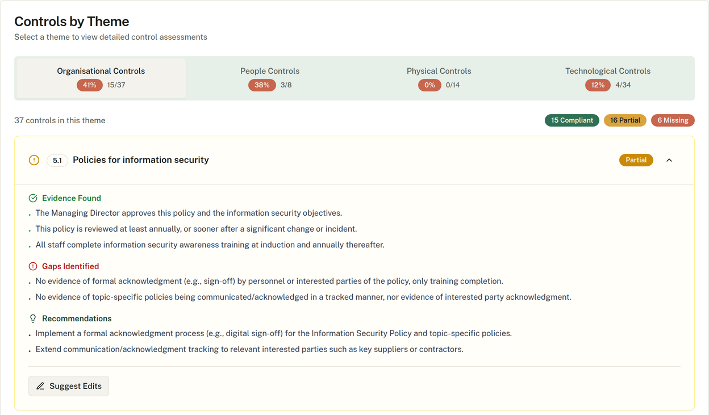
Task: Click the extend communication tracking recommendation
Action: click(249, 349)
